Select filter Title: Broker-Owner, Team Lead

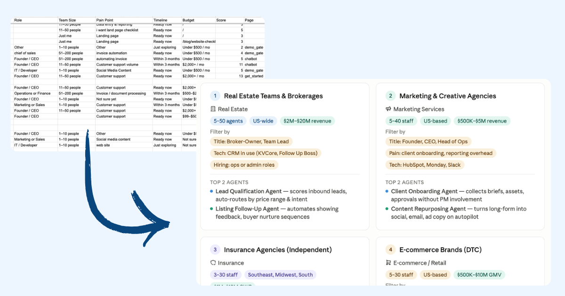click(x=251, y=141)
